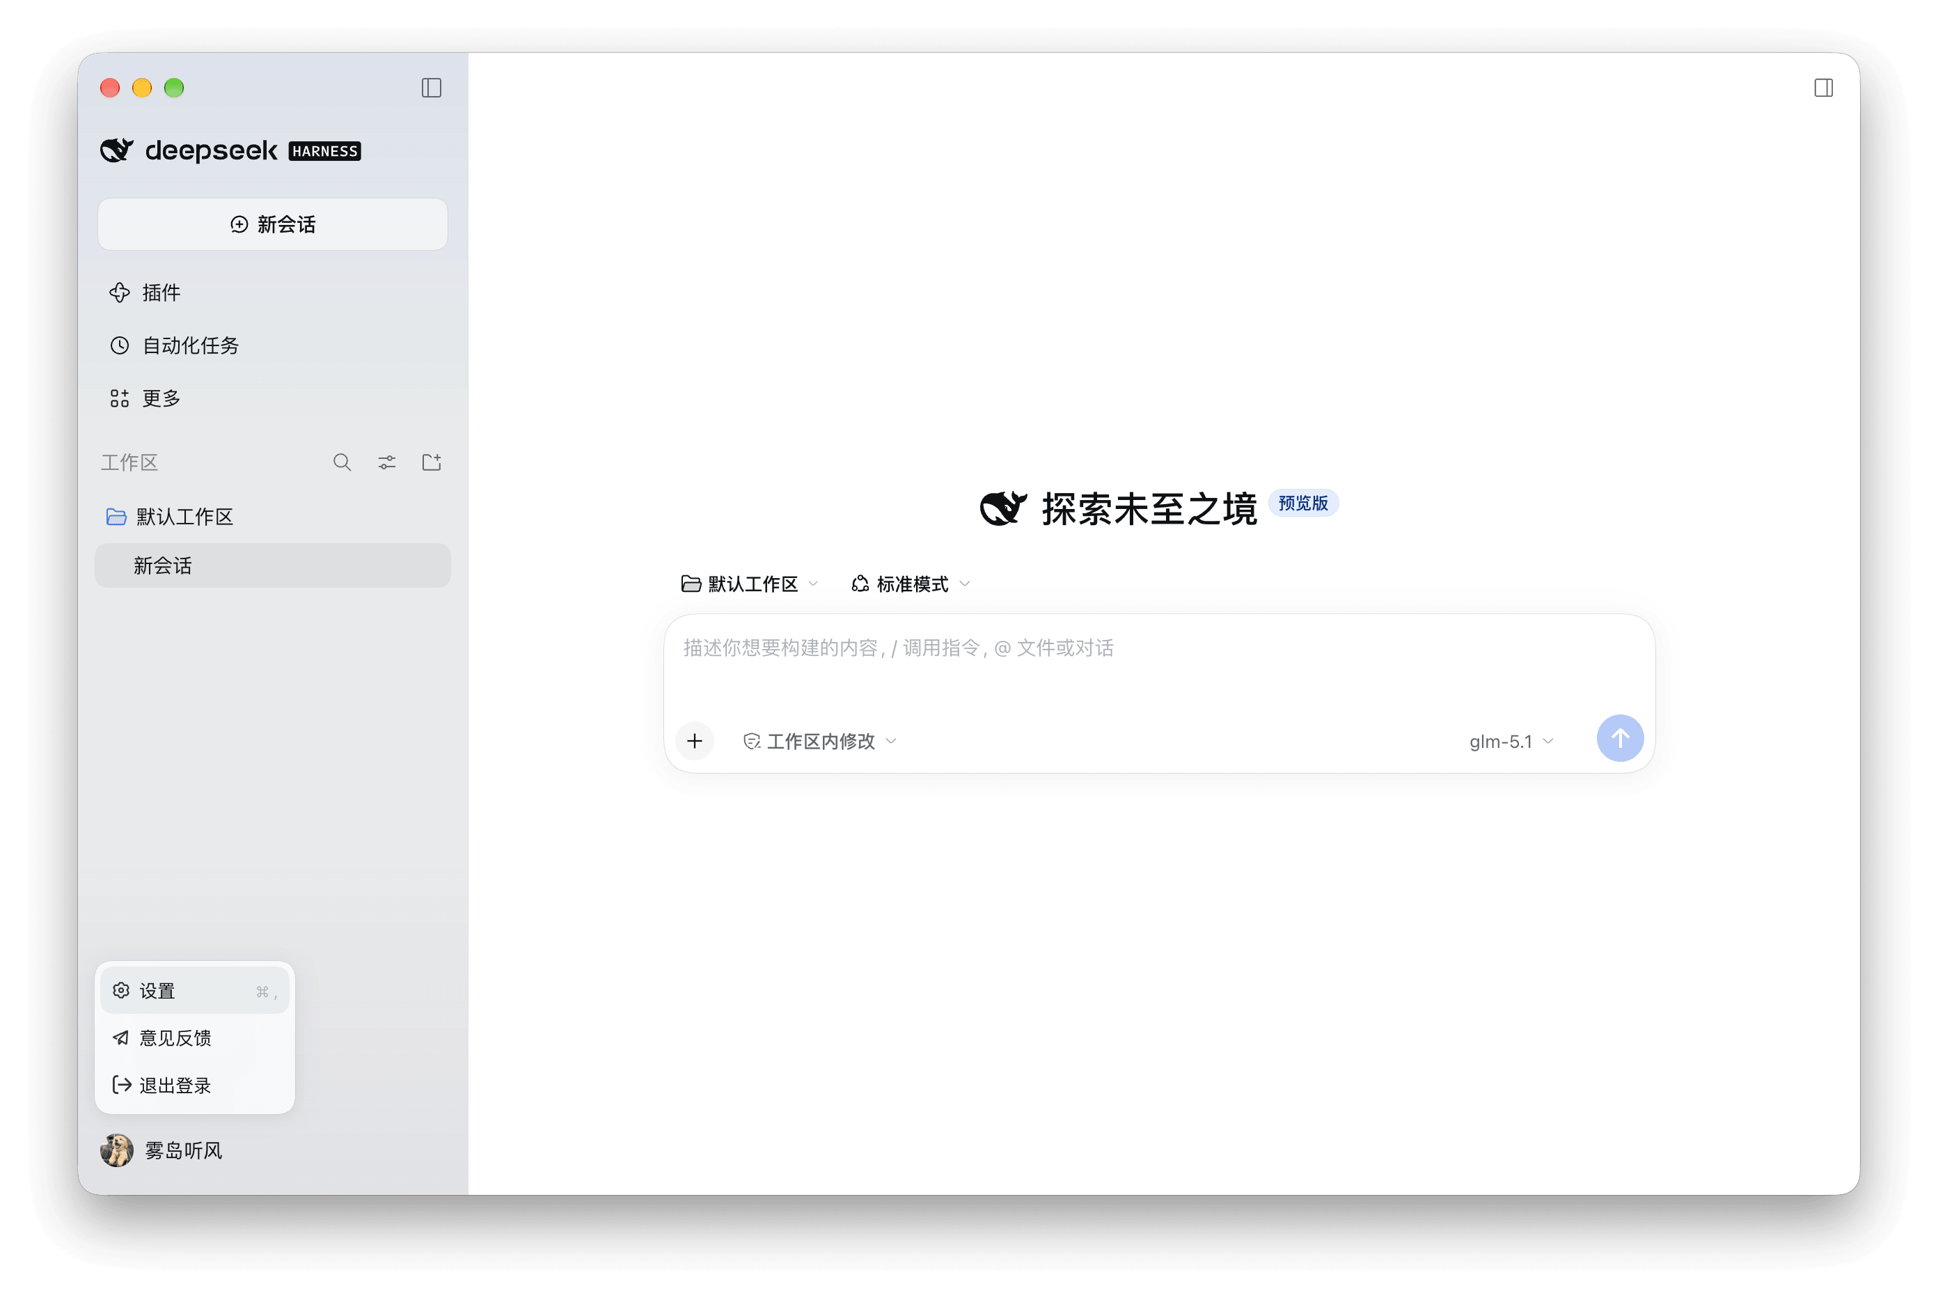Click the 探索未至之境 headline
Viewport: 1938px width, 1298px height.
click(x=1149, y=508)
